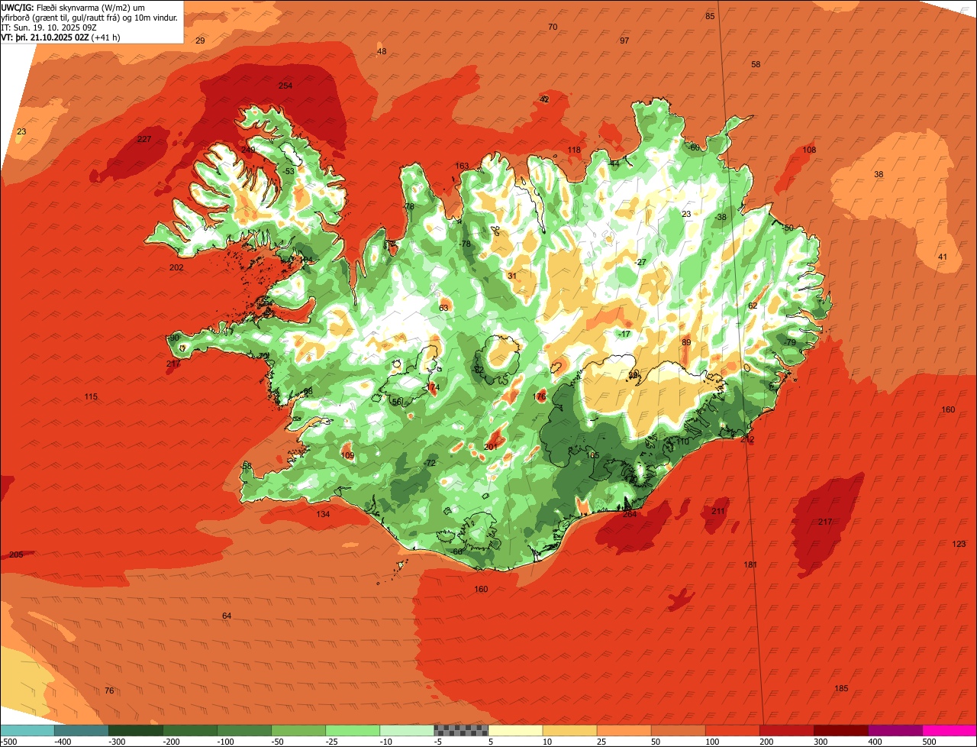Select the value 85 near the meridian line
The width and height of the screenshot is (977, 747).
[710, 16]
